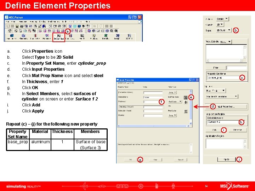Click the Properties application icon in Patran
This screenshot has width=255, height=191.
tap(59, 37)
